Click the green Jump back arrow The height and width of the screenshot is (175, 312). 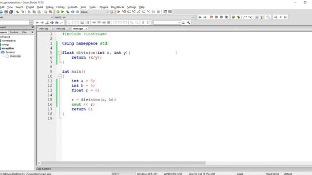tap(200, 17)
